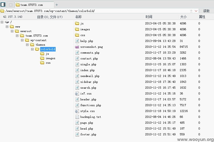This screenshot has height=142, width=214.
Task: Collapse the themes tree node
Action: point(27,45)
